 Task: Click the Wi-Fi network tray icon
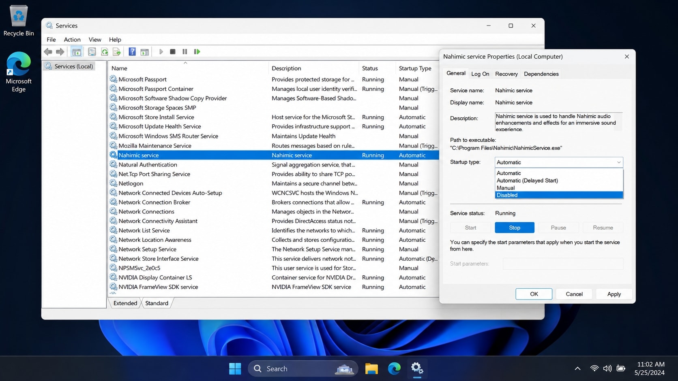point(594,368)
